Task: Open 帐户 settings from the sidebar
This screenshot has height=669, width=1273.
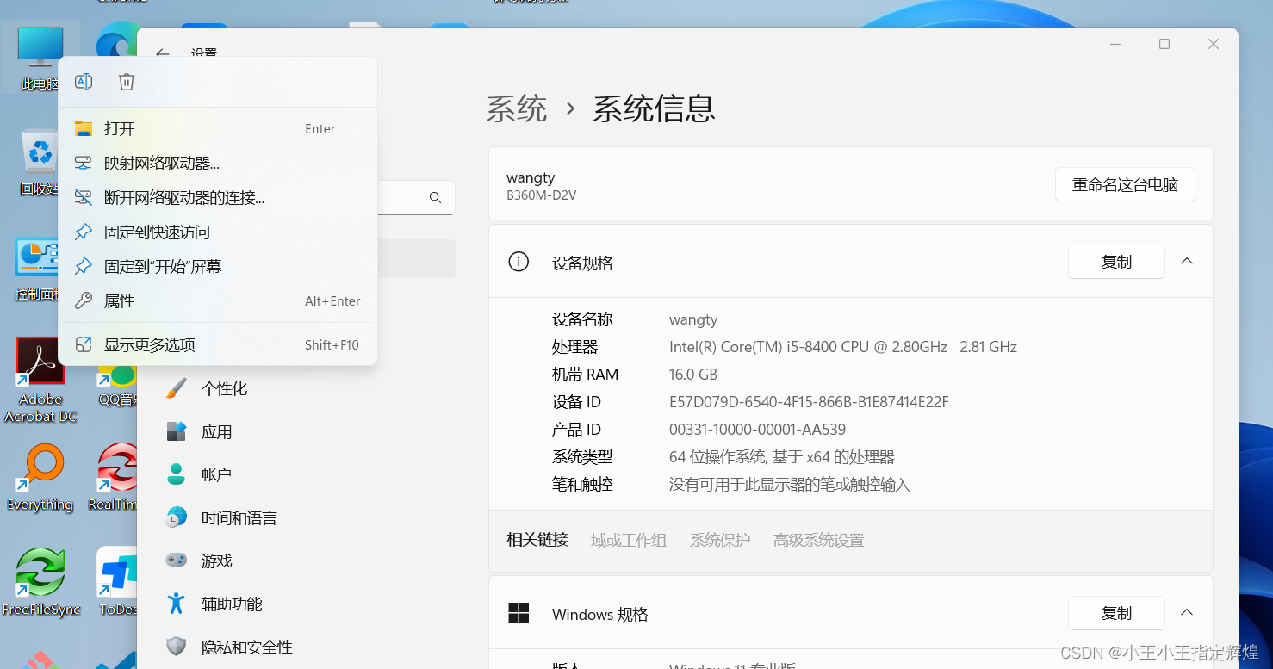Action: click(x=215, y=474)
